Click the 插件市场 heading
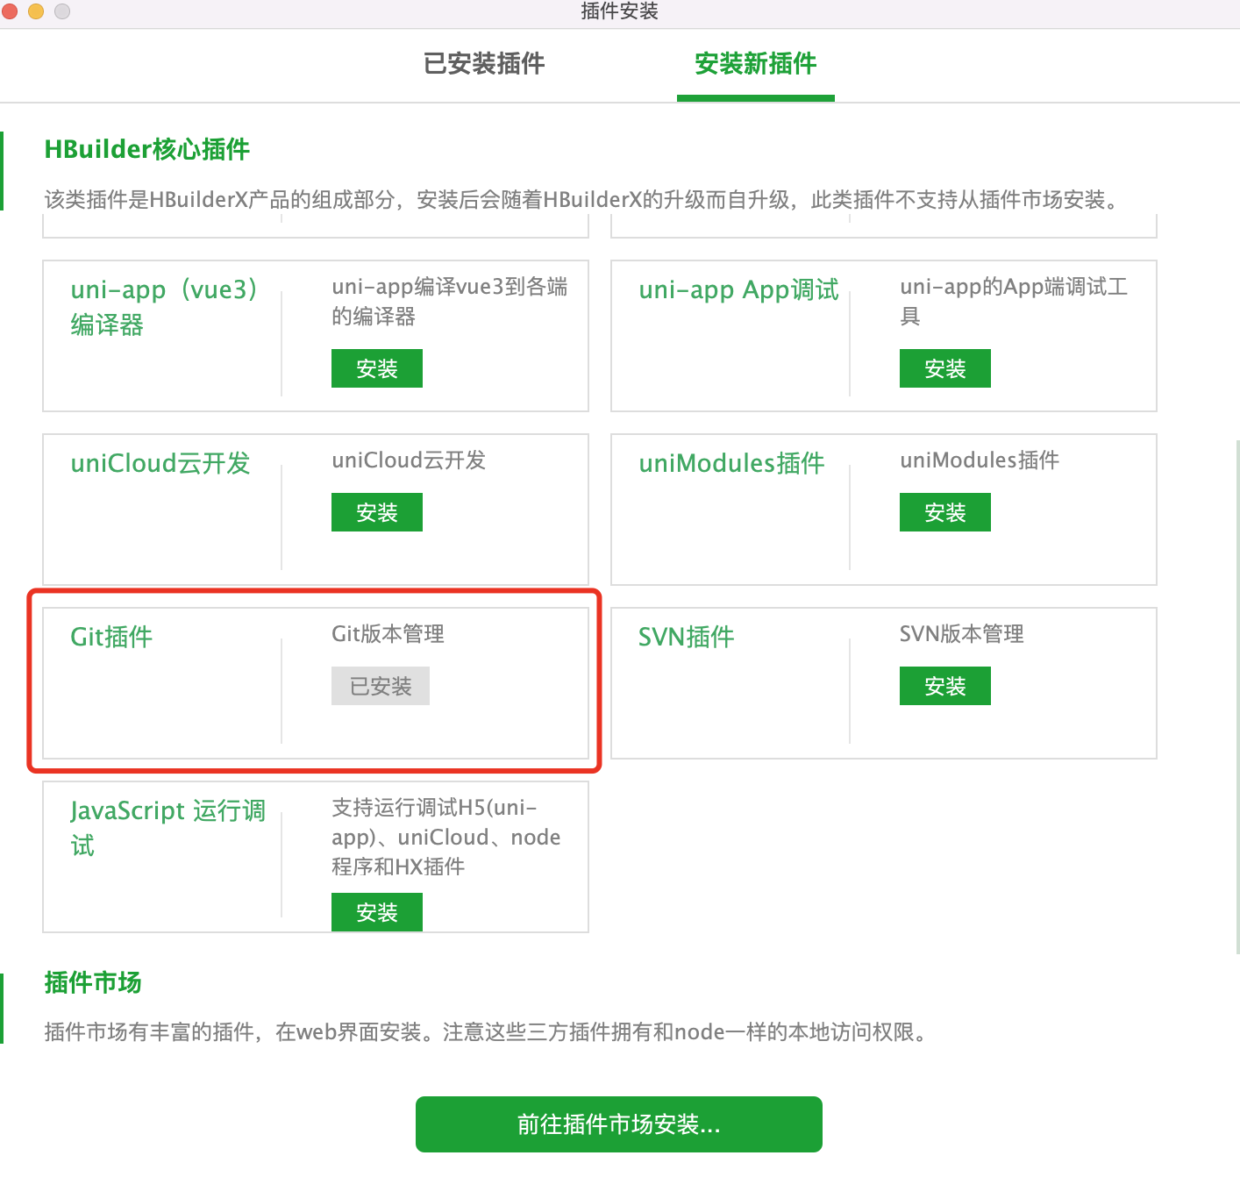1240x1177 pixels. pyautogui.click(x=93, y=982)
